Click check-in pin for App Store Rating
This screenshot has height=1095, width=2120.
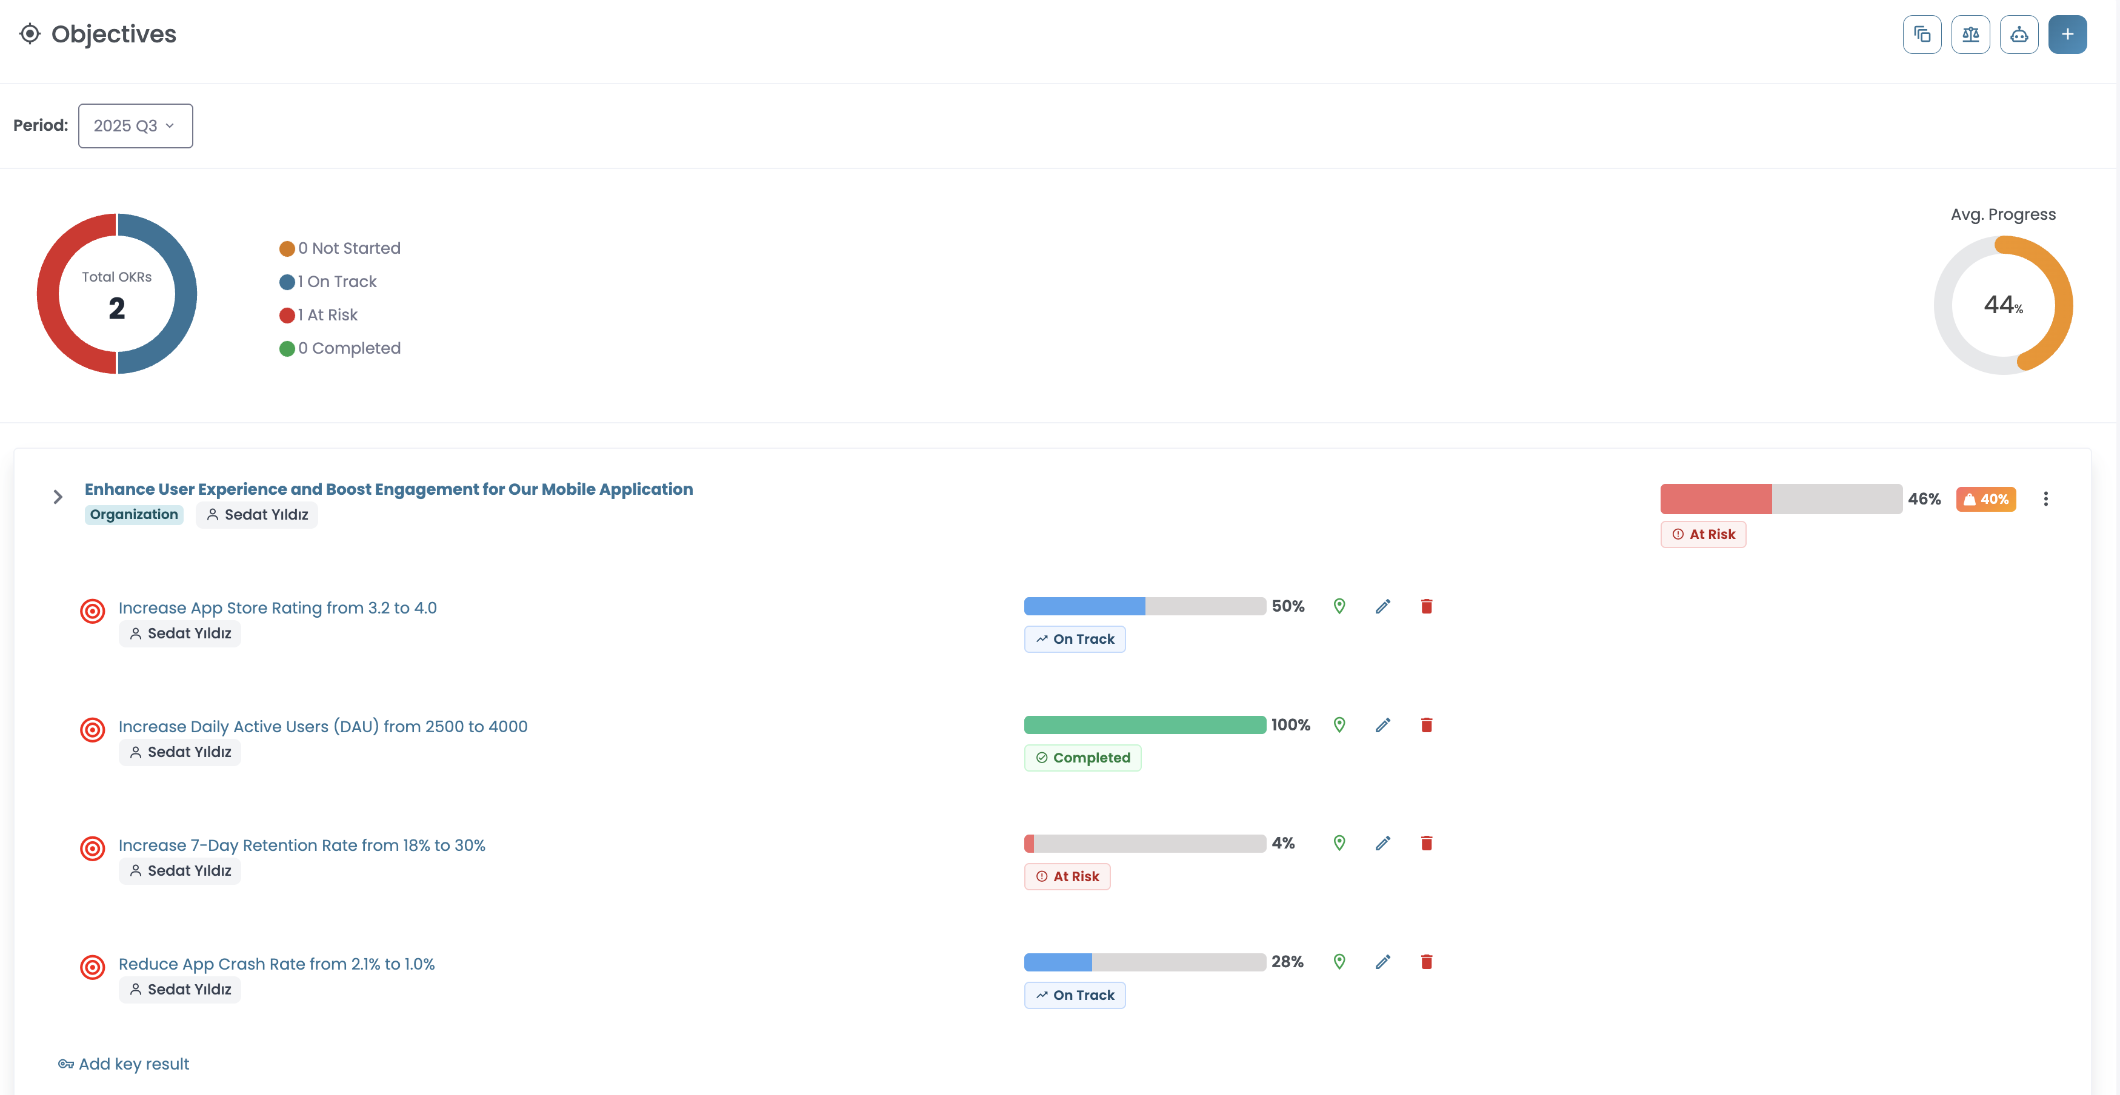pos(1339,606)
